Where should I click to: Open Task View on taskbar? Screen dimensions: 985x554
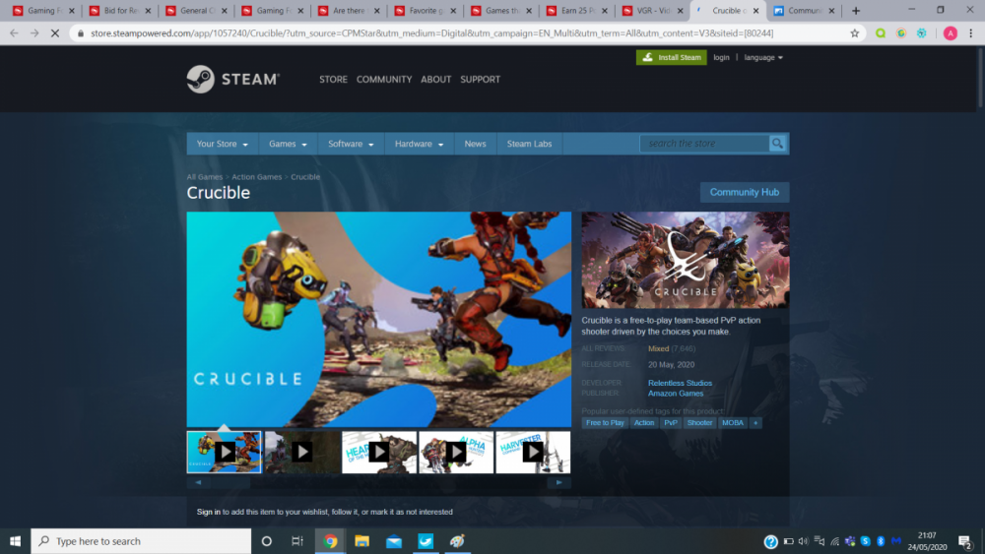(297, 541)
